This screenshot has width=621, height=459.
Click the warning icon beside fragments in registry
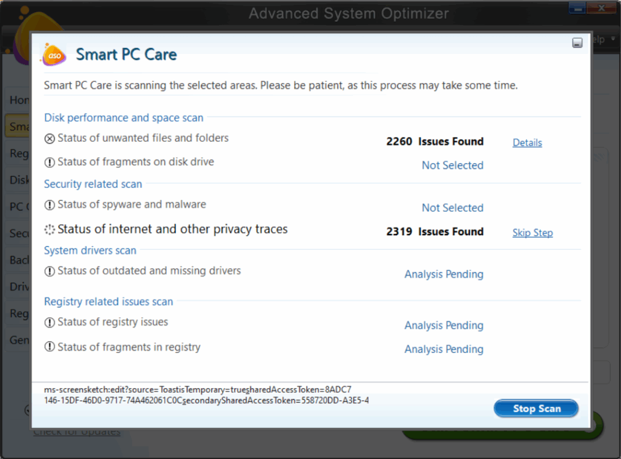[x=50, y=347]
